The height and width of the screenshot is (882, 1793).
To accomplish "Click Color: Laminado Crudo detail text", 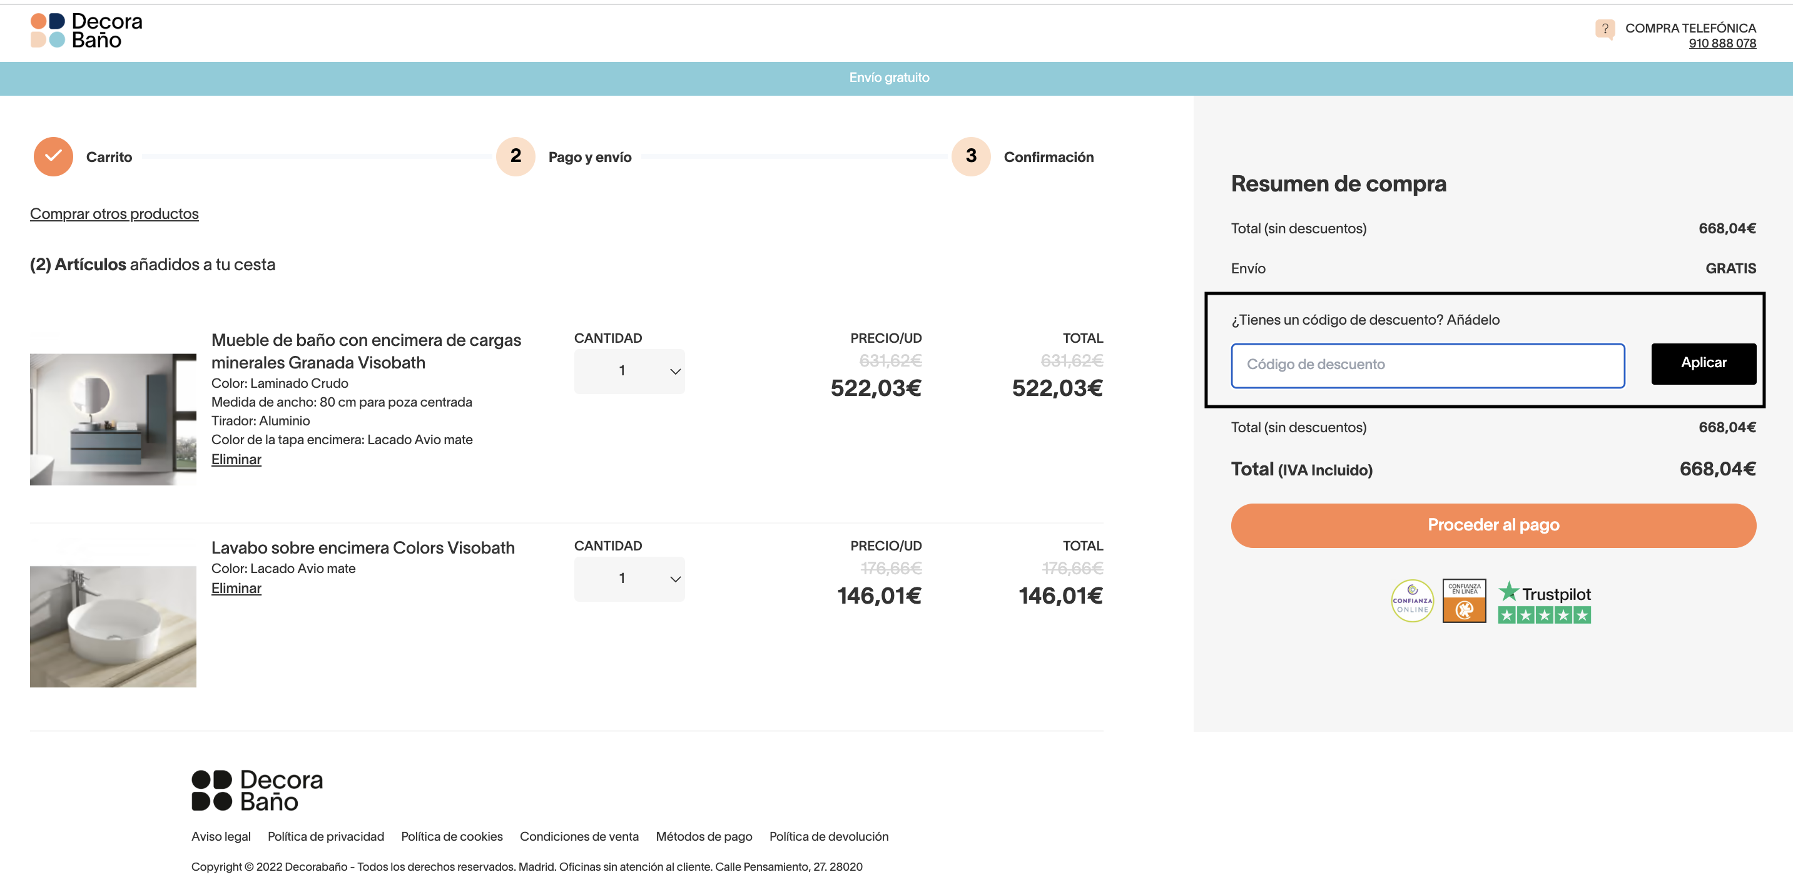I will tap(280, 383).
